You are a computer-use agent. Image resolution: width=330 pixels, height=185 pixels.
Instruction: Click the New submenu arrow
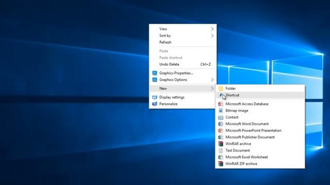(212, 88)
